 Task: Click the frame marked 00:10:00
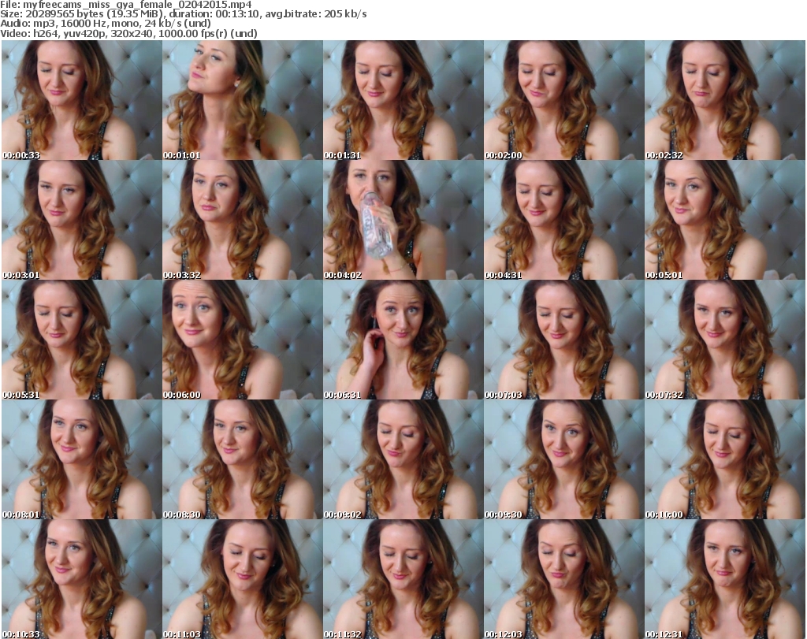(x=725, y=459)
